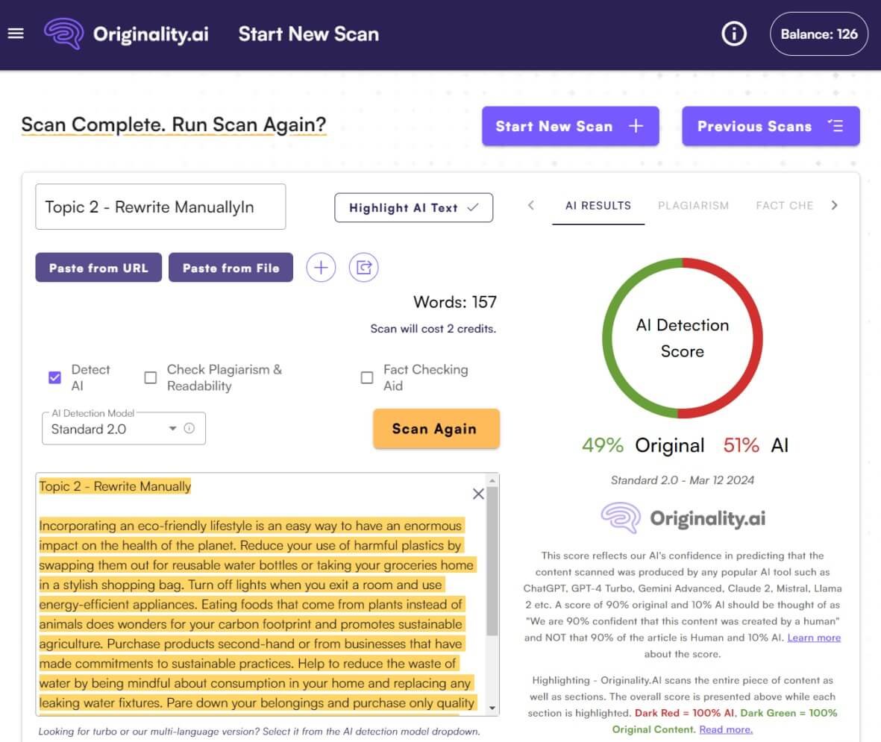Click the AI Detection Model info icon
The image size is (881, 742).
point(189,429)
